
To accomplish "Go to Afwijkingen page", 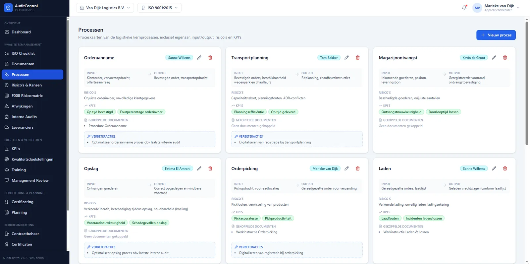I will click(x=32, y=106).
